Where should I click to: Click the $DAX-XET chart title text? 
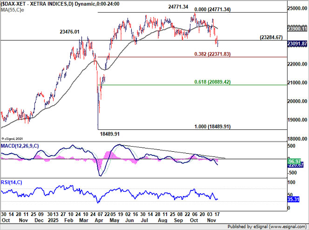(60, 4)
